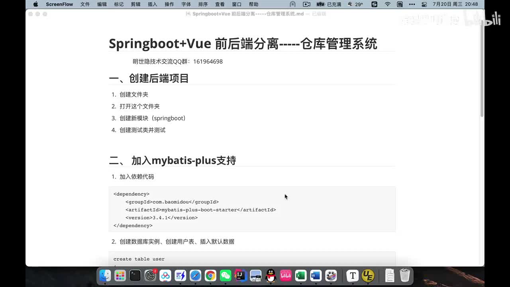Image resolution: width=510 pixels, height=287 pixels.
Task: Click the opening <dependency> tag line
Action: [x=131, y=194]
